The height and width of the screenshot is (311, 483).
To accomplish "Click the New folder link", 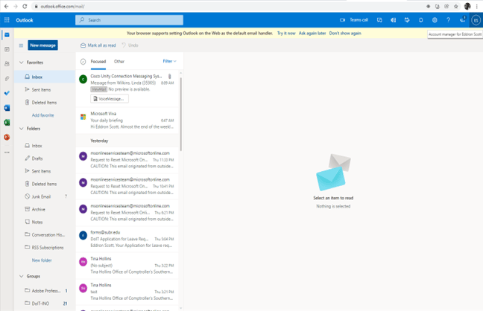I will (42, 260).
